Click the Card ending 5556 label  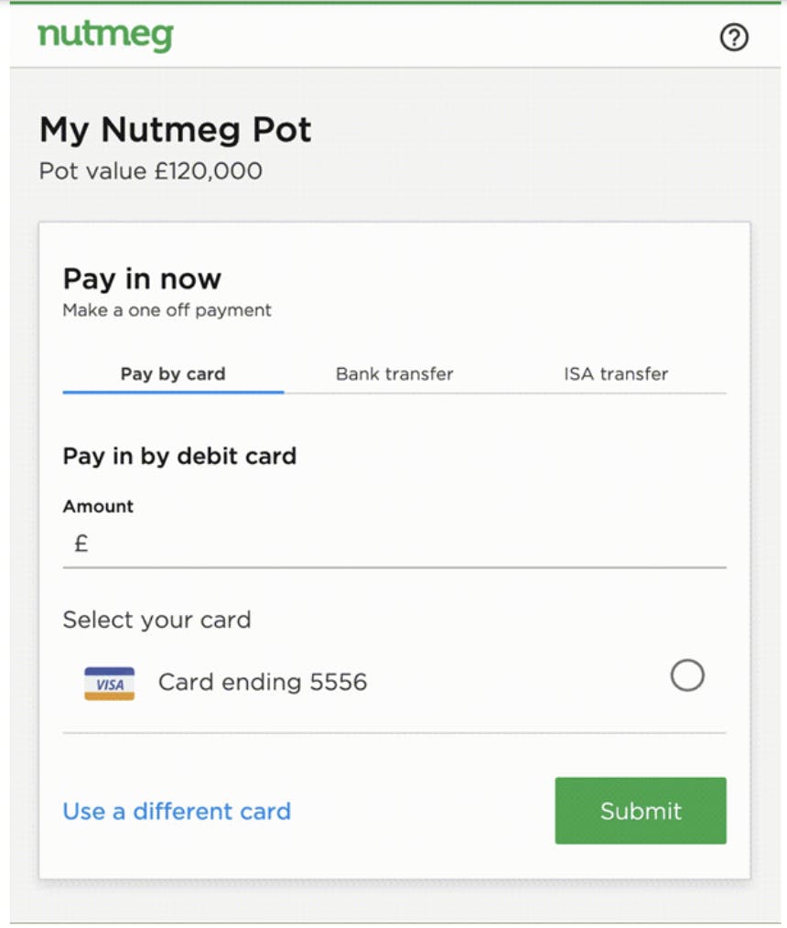coord(263,682)
